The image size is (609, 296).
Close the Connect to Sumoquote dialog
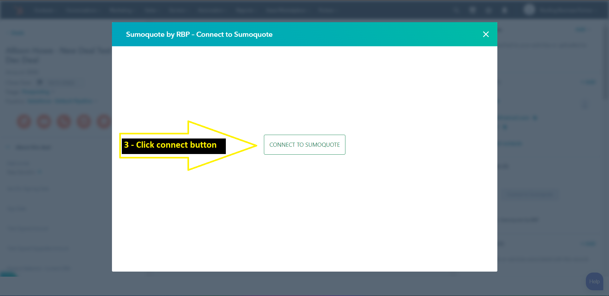tap(486, 34)
